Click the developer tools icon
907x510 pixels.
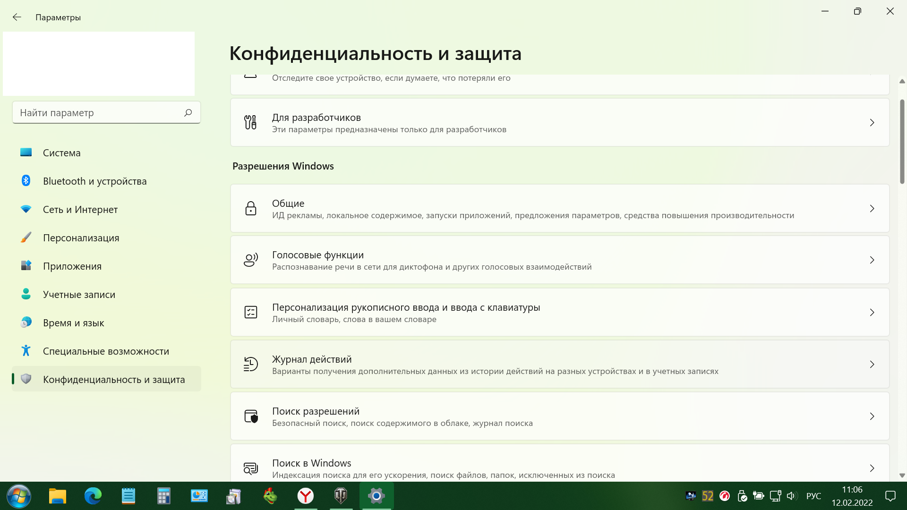[250, 122]
